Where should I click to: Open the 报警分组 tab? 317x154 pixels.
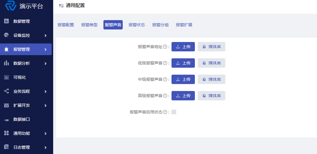tap(160, 25)
